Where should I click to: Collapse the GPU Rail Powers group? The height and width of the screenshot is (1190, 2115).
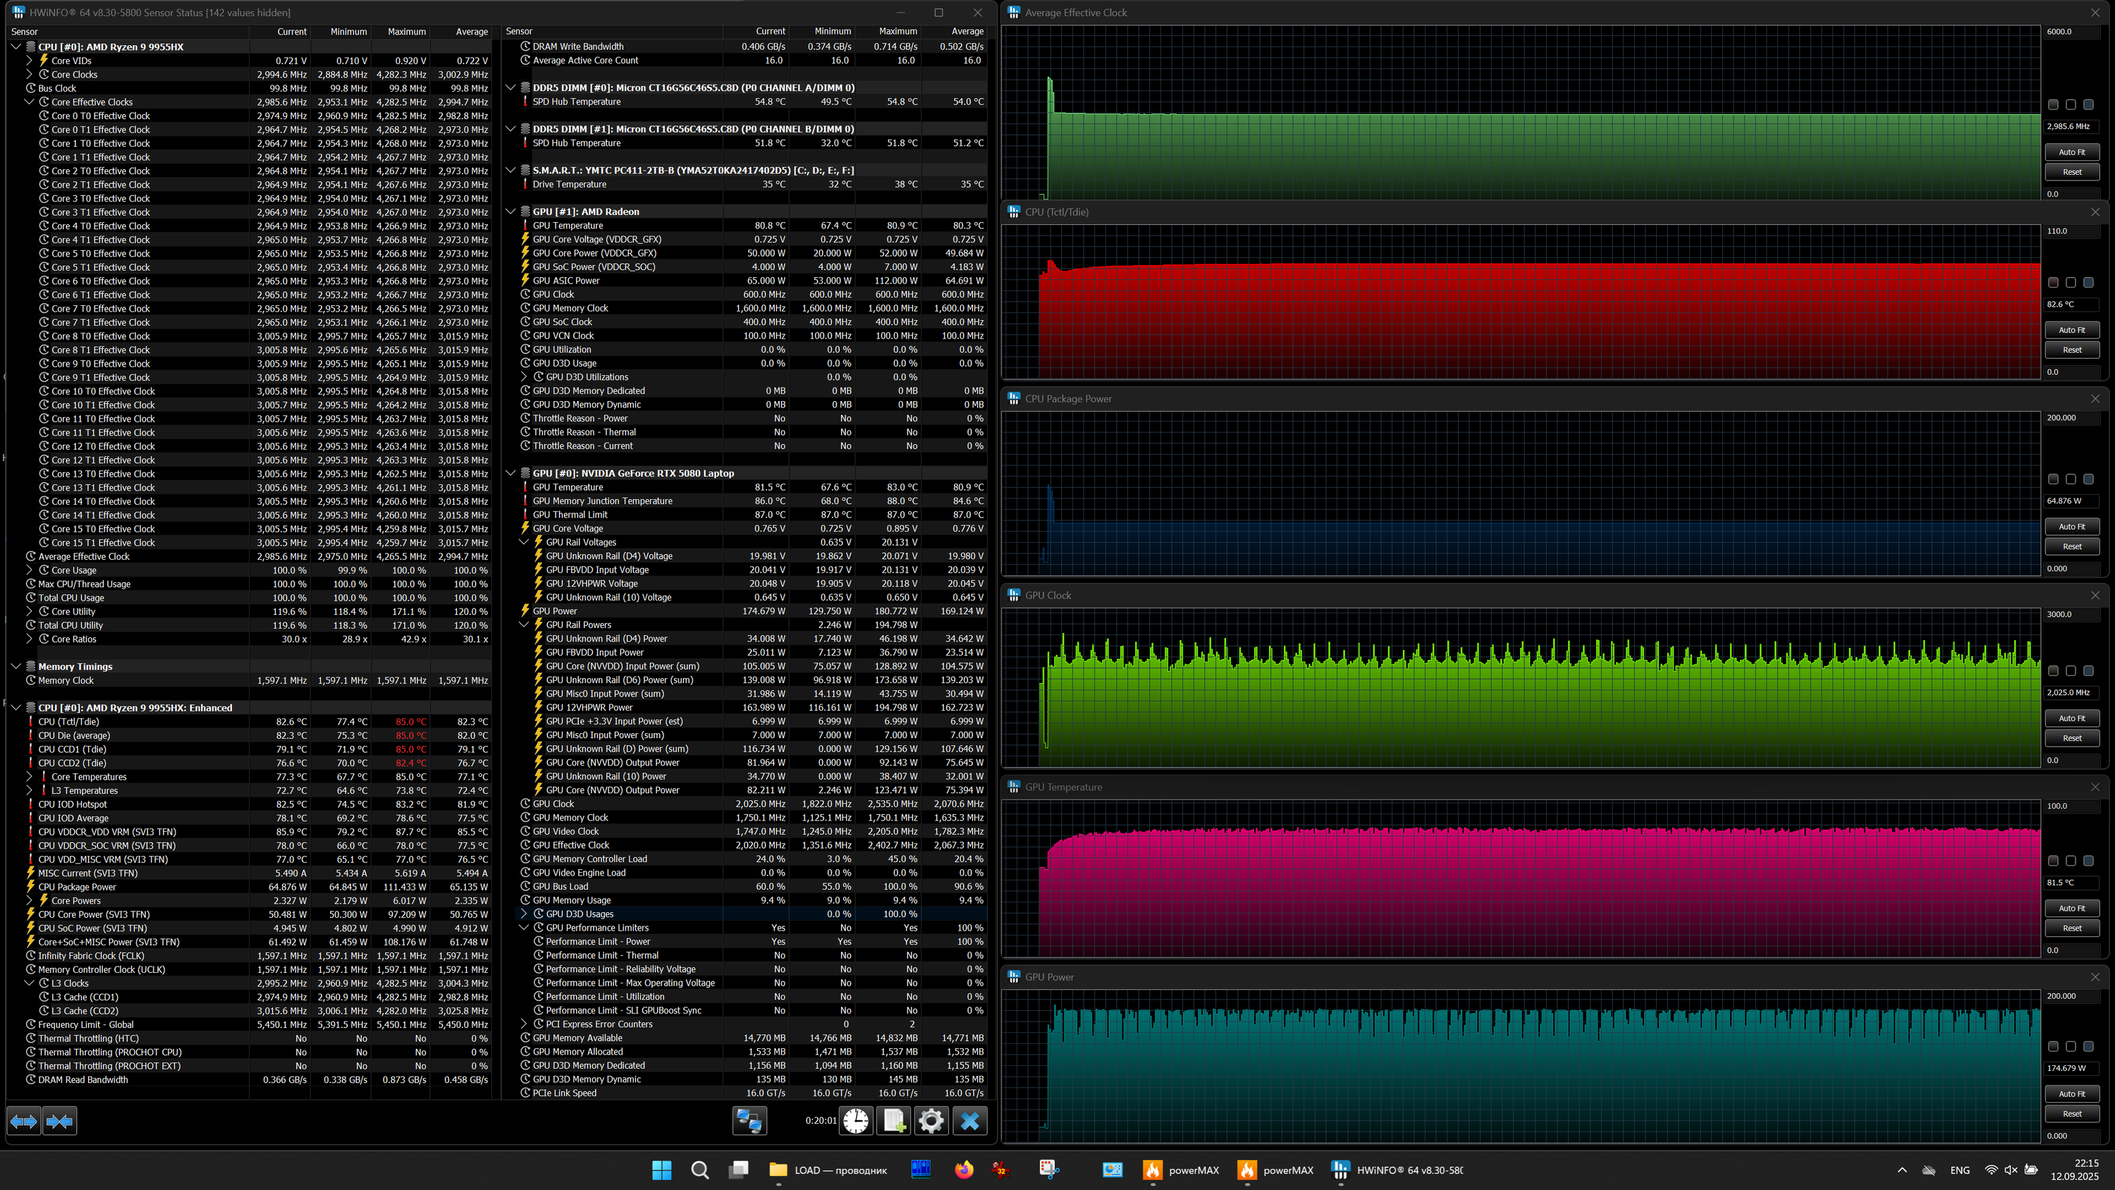point(524,625)
